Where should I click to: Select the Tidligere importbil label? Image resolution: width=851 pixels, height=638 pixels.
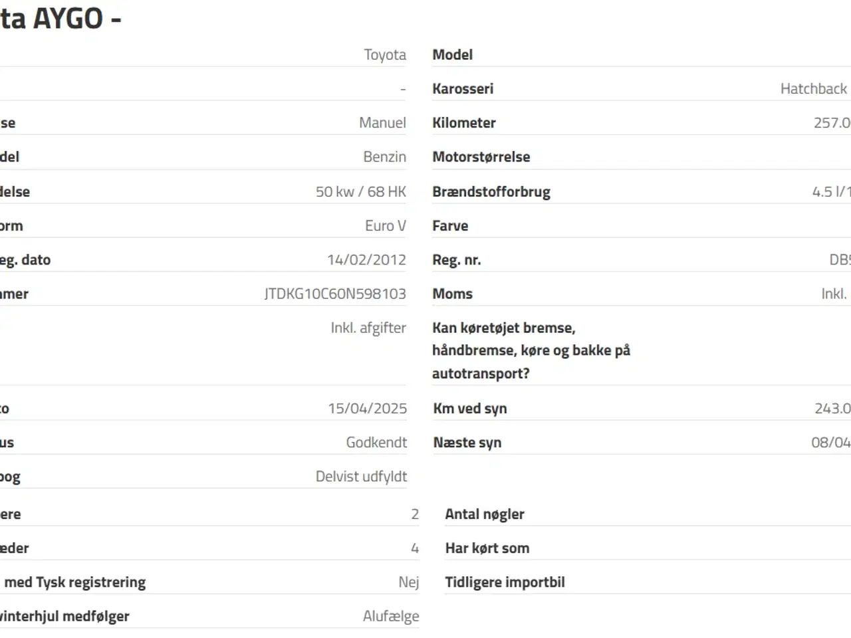[x=505, y=582]
